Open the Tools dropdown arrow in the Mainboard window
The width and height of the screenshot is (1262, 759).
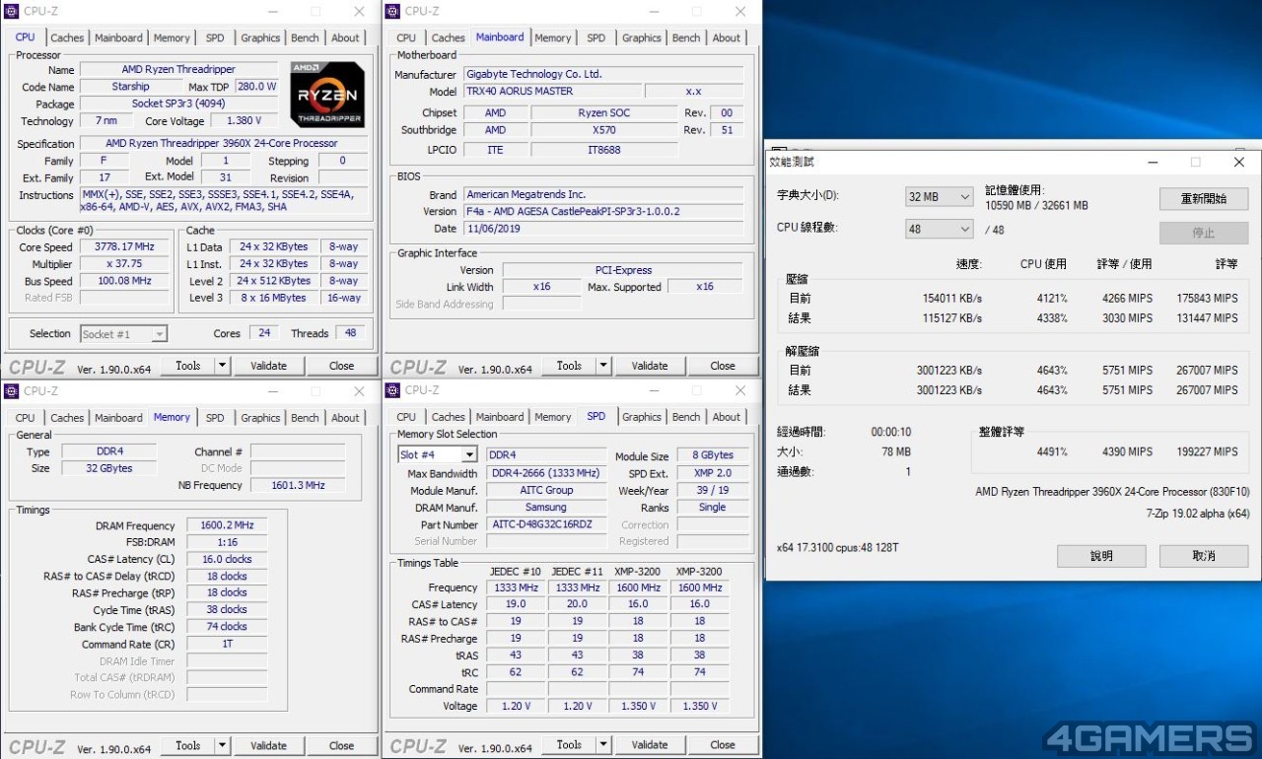(x=603, y=366)
